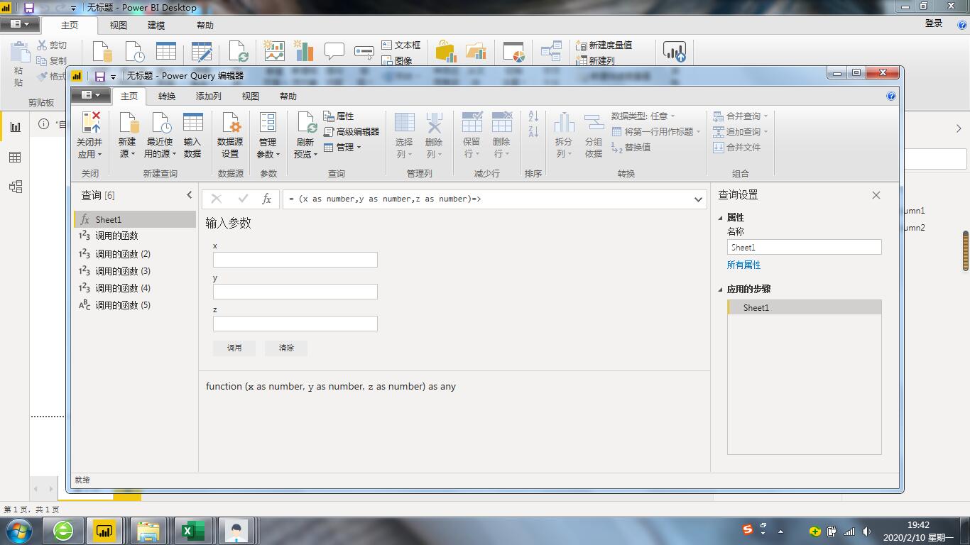Open query Properties (属性) in the ribbon
The image size is (970, 545).
(339, 116)
